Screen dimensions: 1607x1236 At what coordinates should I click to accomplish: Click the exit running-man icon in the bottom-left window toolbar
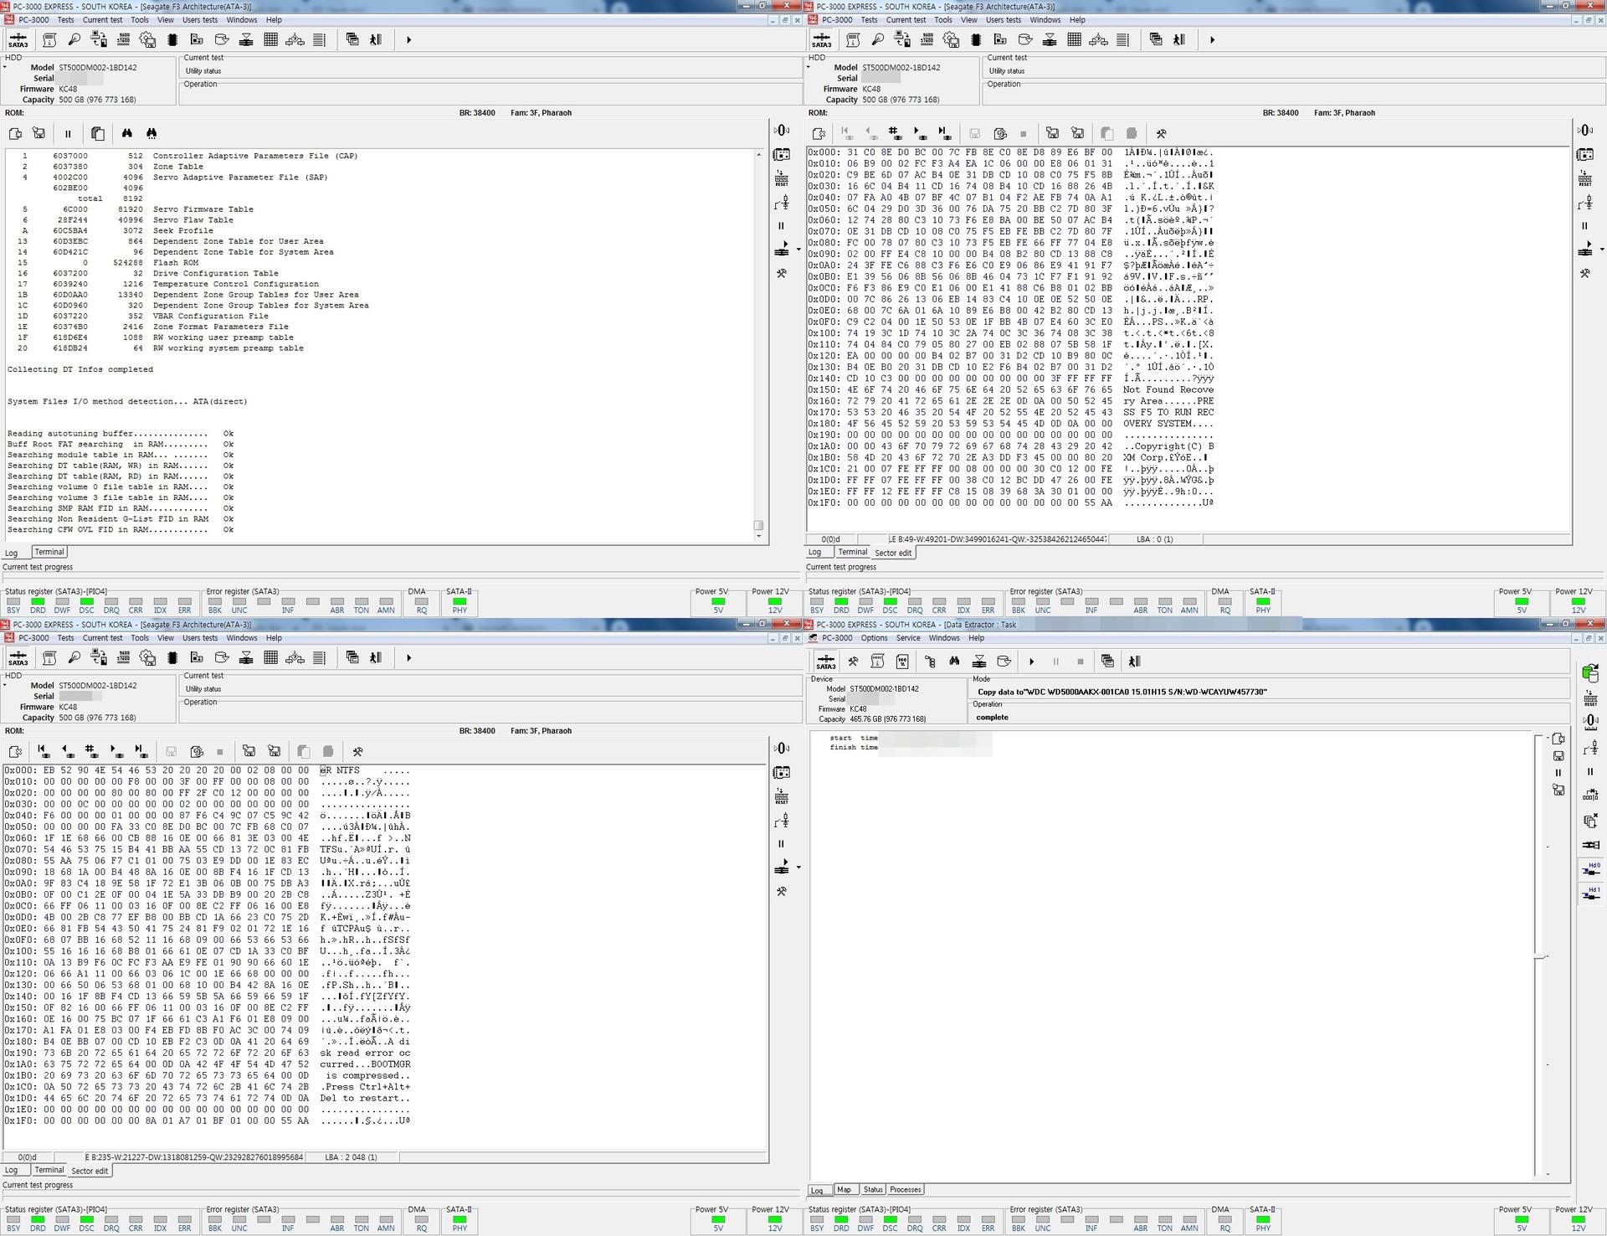point(376,658)
